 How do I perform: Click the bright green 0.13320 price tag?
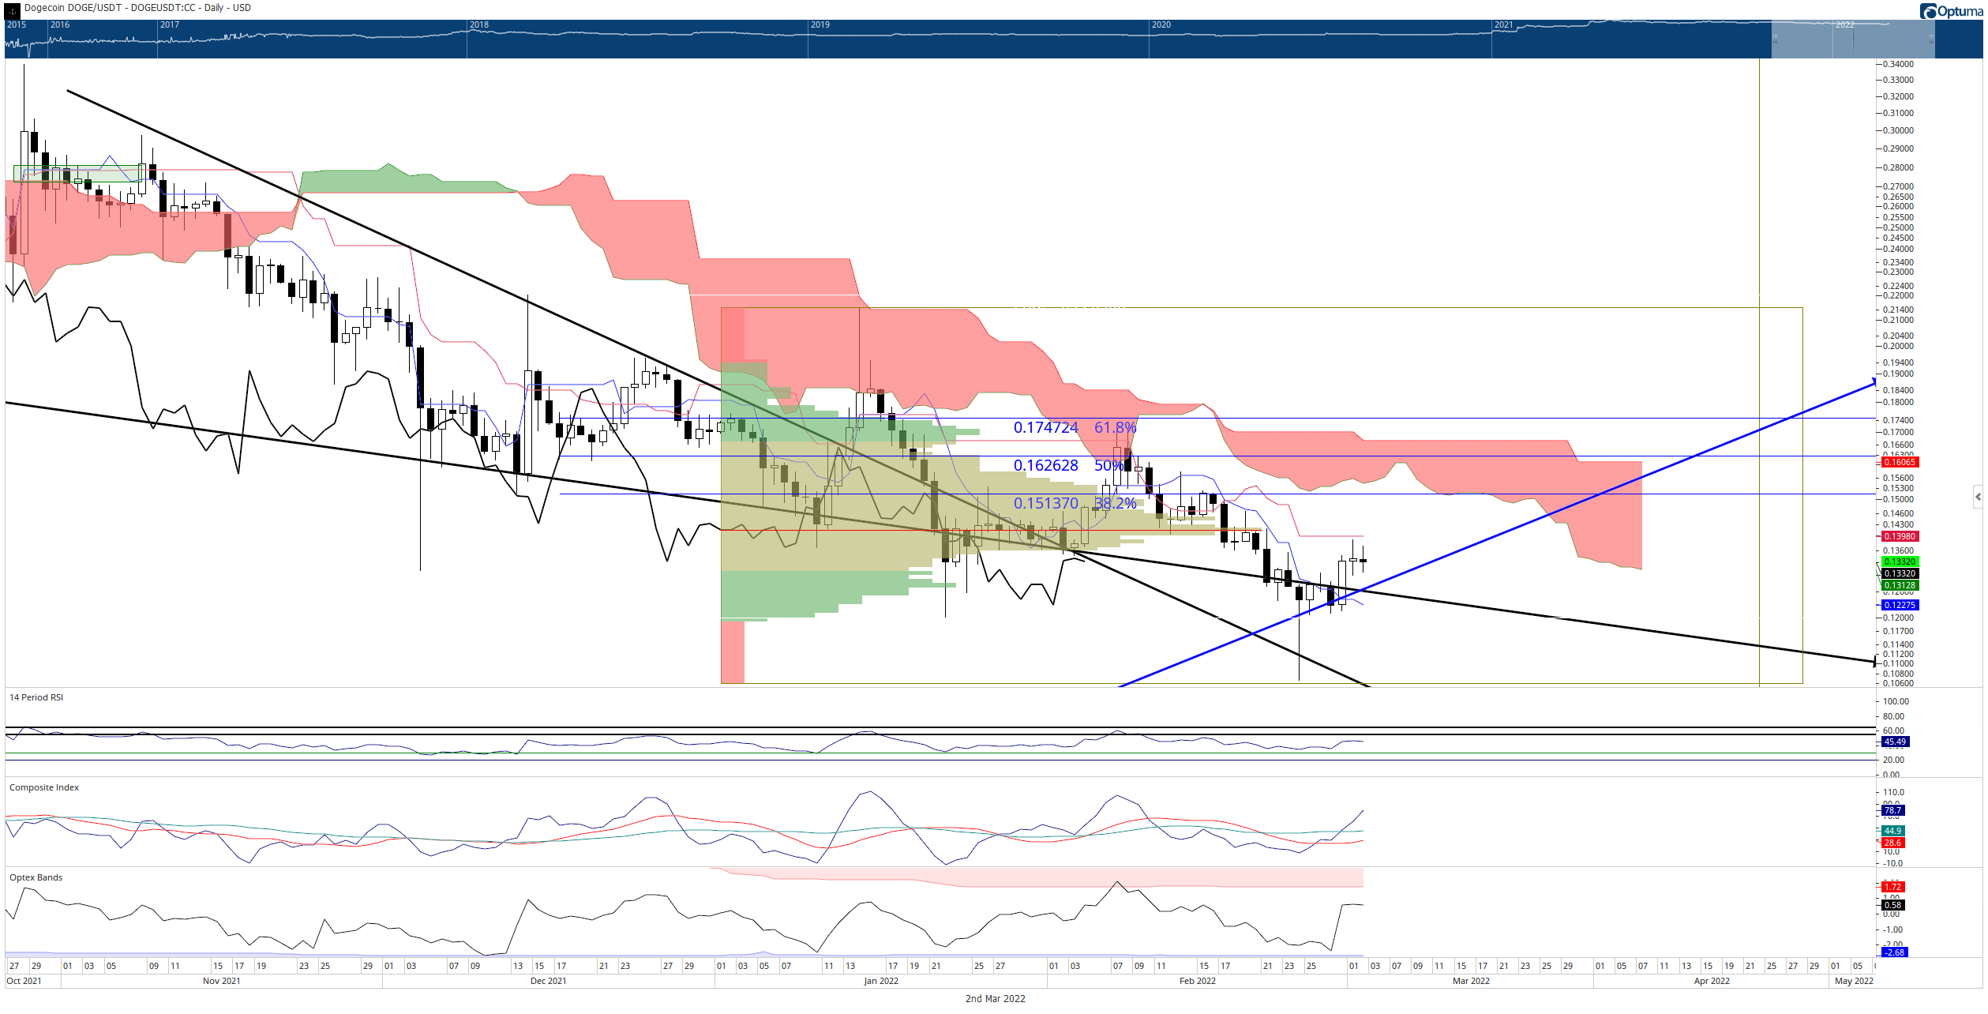tap(1900, 561)
